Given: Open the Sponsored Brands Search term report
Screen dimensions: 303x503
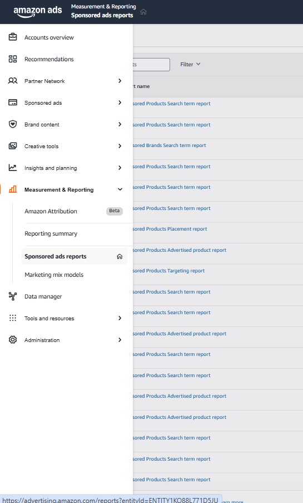Looking at the screenshot, I should click(170, 145).
